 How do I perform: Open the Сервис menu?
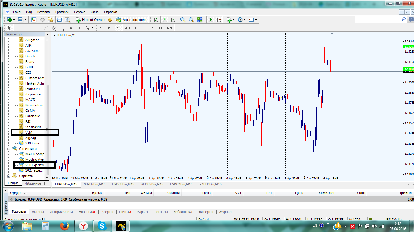pyautogui.click(x=79, y=12)
